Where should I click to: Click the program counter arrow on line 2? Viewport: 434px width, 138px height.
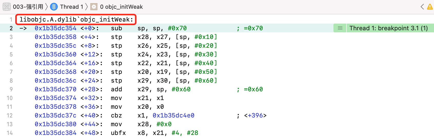click(x=23, y=28)
